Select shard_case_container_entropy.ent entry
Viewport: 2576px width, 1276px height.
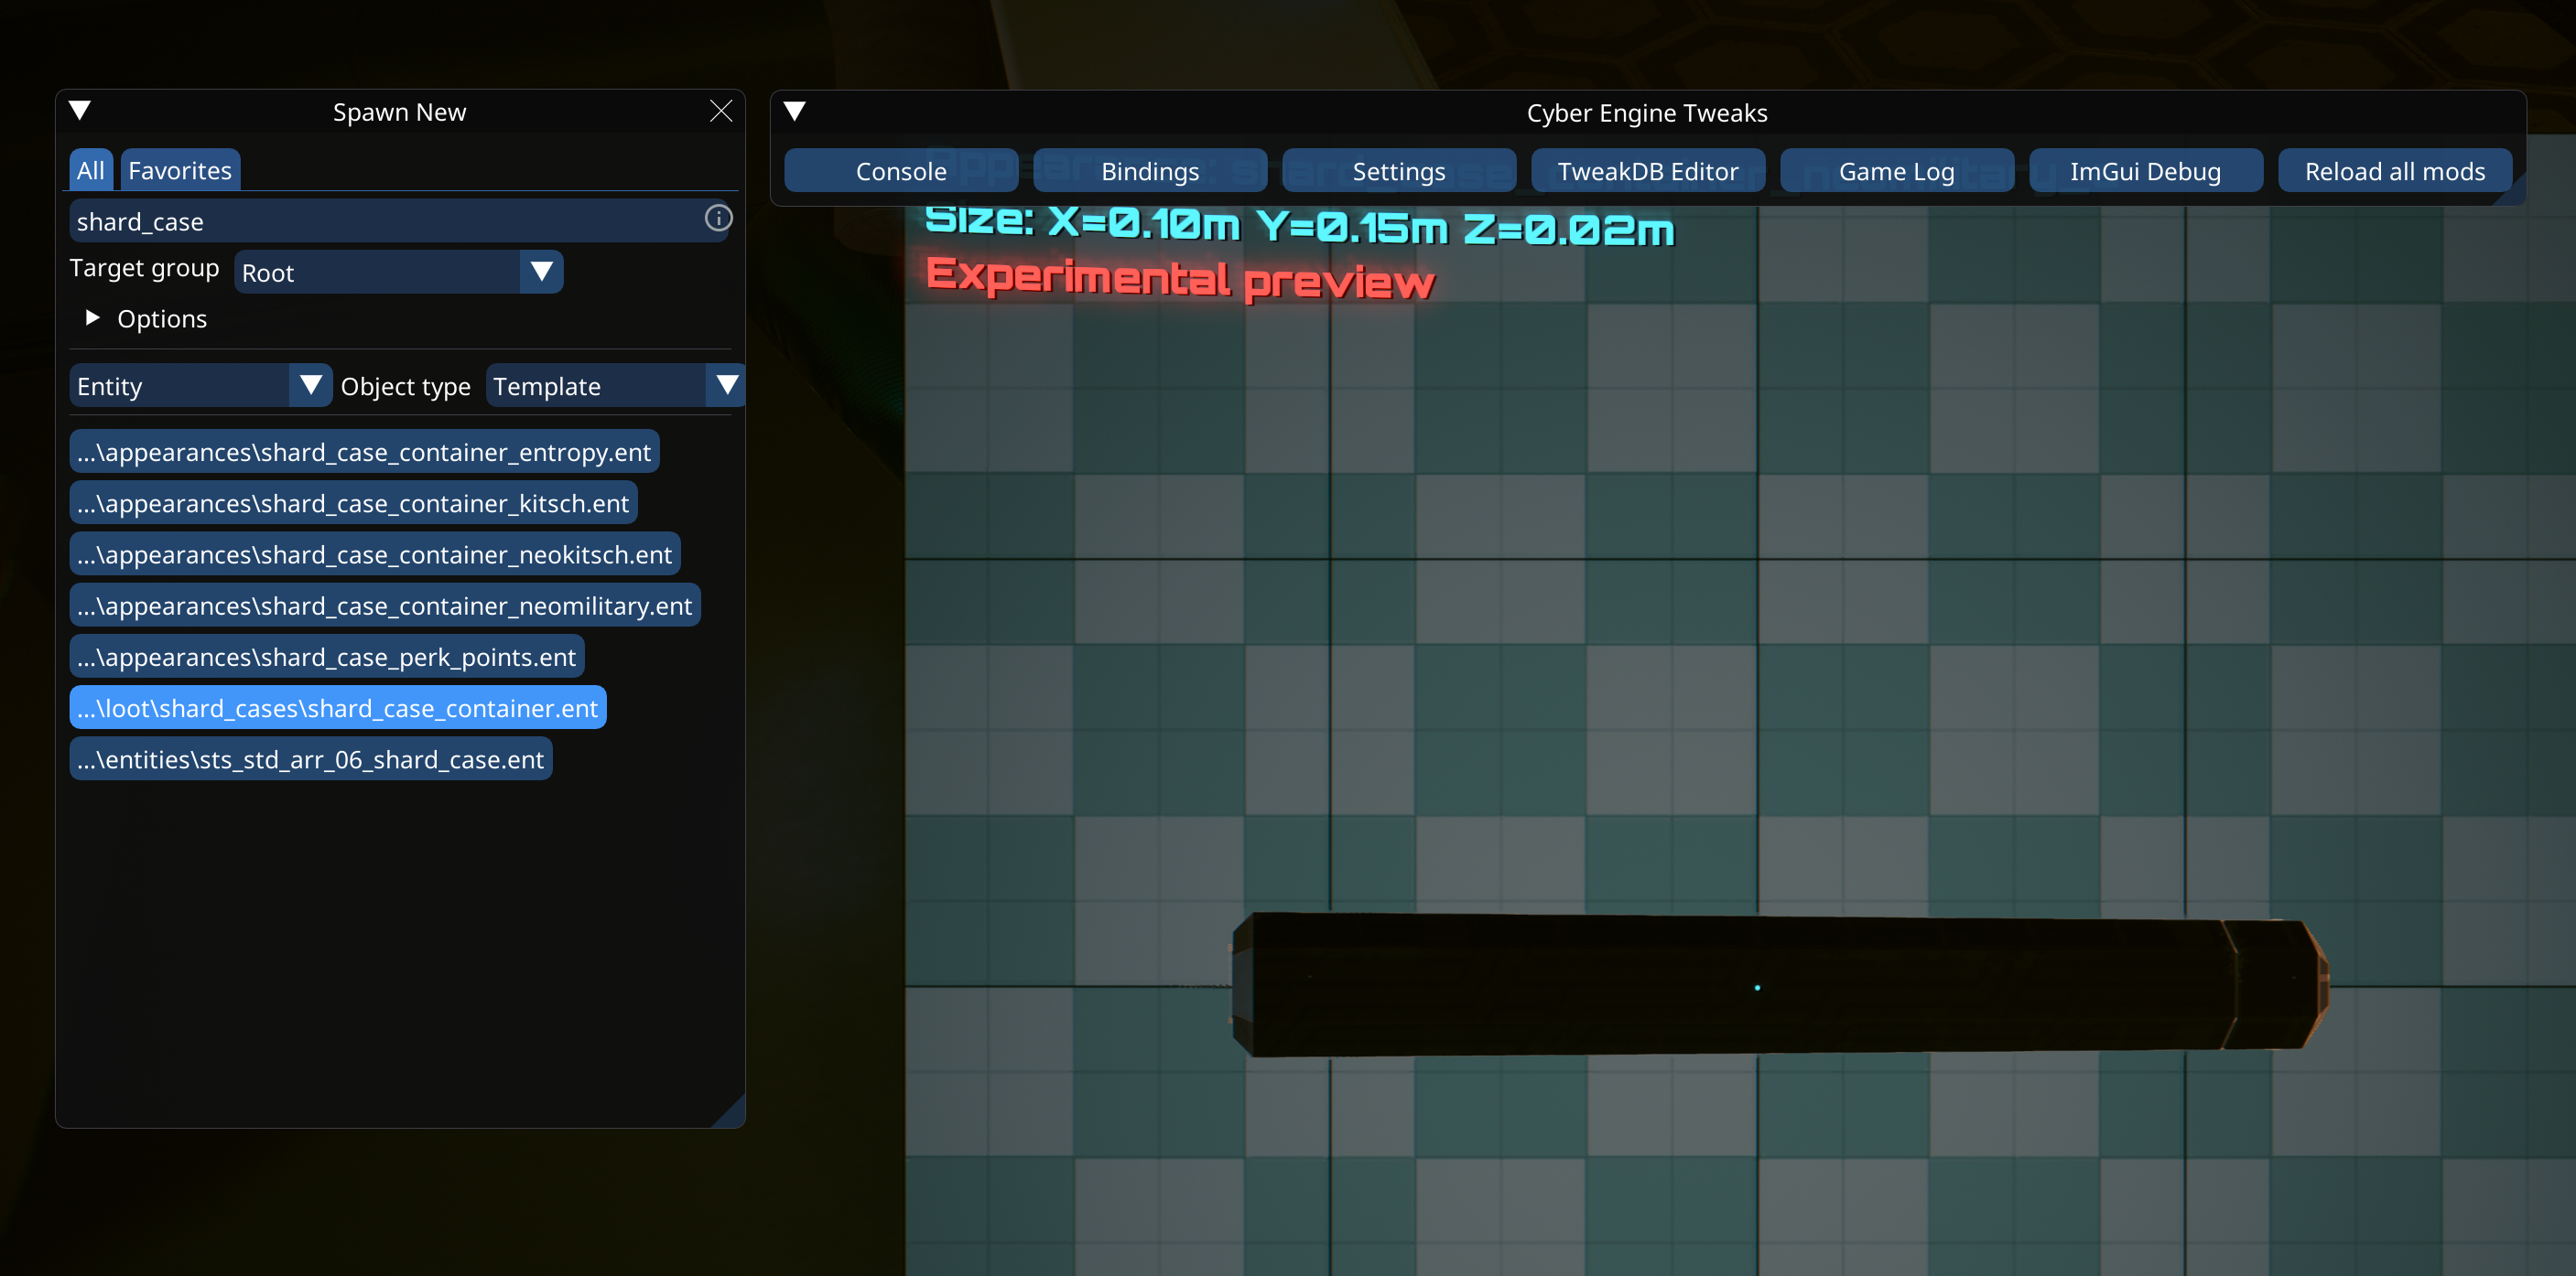click(364, 453)
